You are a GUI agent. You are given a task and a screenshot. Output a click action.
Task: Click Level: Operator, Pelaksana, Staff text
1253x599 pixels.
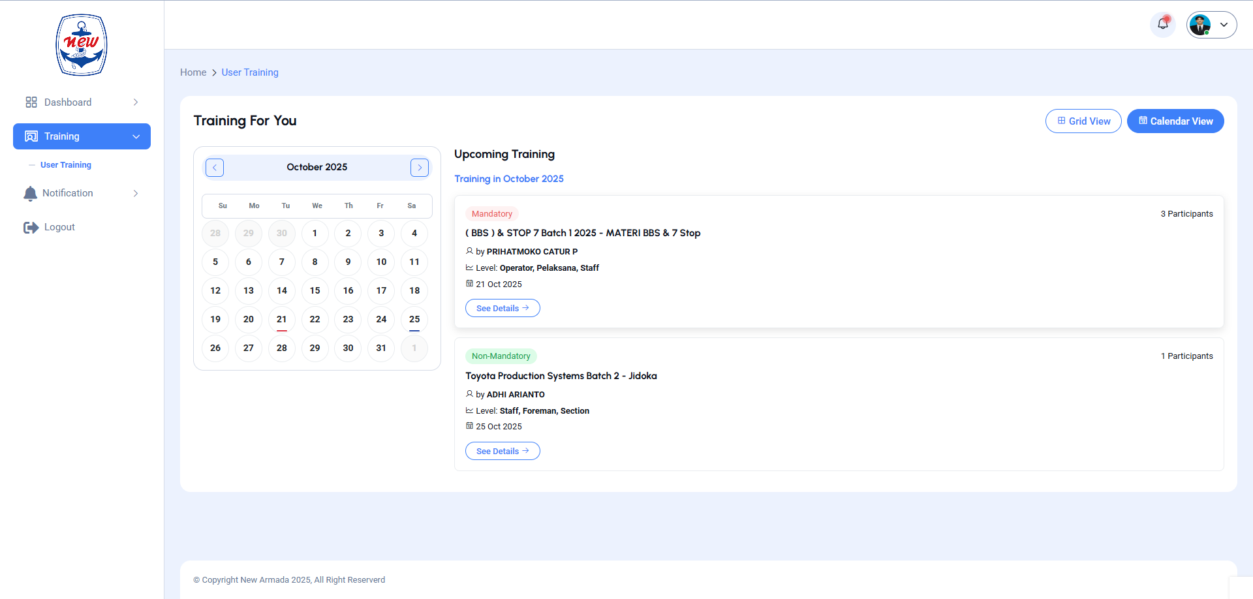point(537,268)
